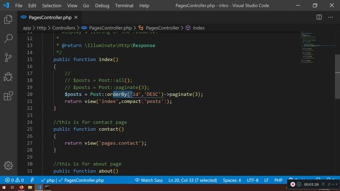This screenshot has width=340, height=191.
Task: Open the Edit menu
Action: (32, 6)
